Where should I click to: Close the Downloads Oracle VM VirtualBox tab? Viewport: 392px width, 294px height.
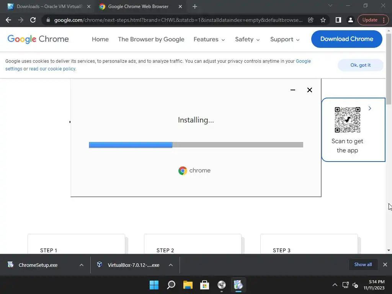pyautogui.click(x=89, y=7)
